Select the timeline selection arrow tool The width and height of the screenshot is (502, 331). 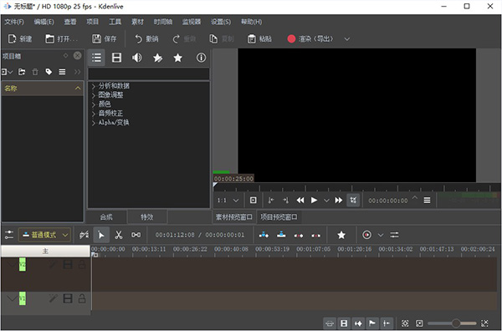(101, 235)
